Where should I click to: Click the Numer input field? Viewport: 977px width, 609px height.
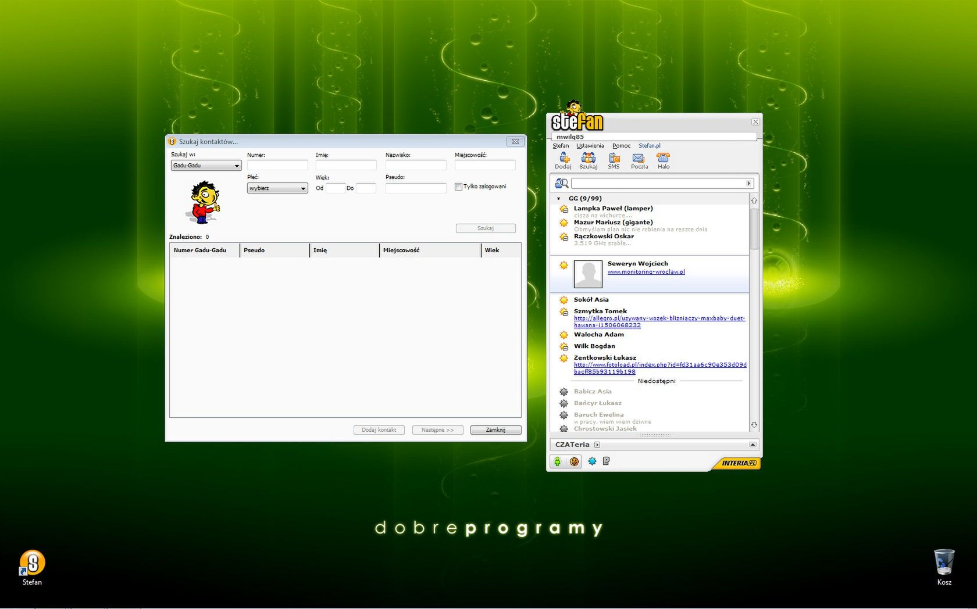point(277,165)
